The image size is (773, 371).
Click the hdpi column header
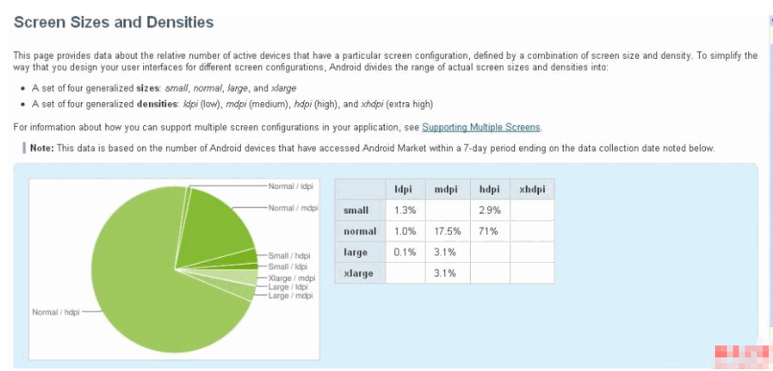click(490, 189)
